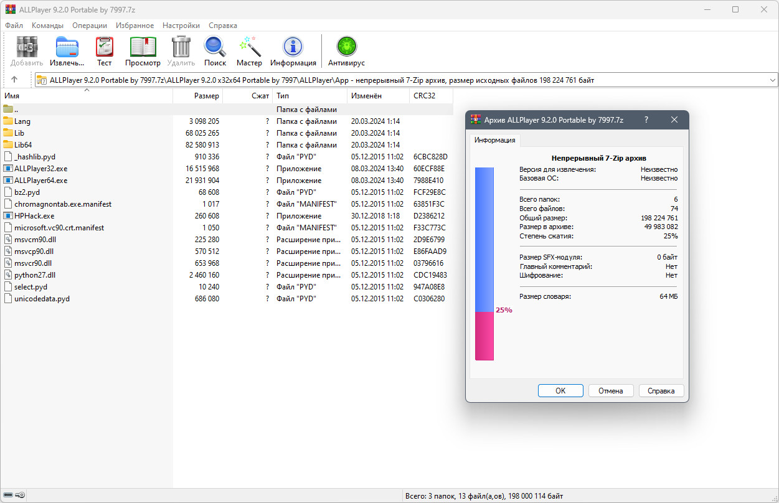Image resolution: width=779 pixels, height=503 pixels.
Task: Sort by the Изменён column header
Action: [x=379, y=96]
